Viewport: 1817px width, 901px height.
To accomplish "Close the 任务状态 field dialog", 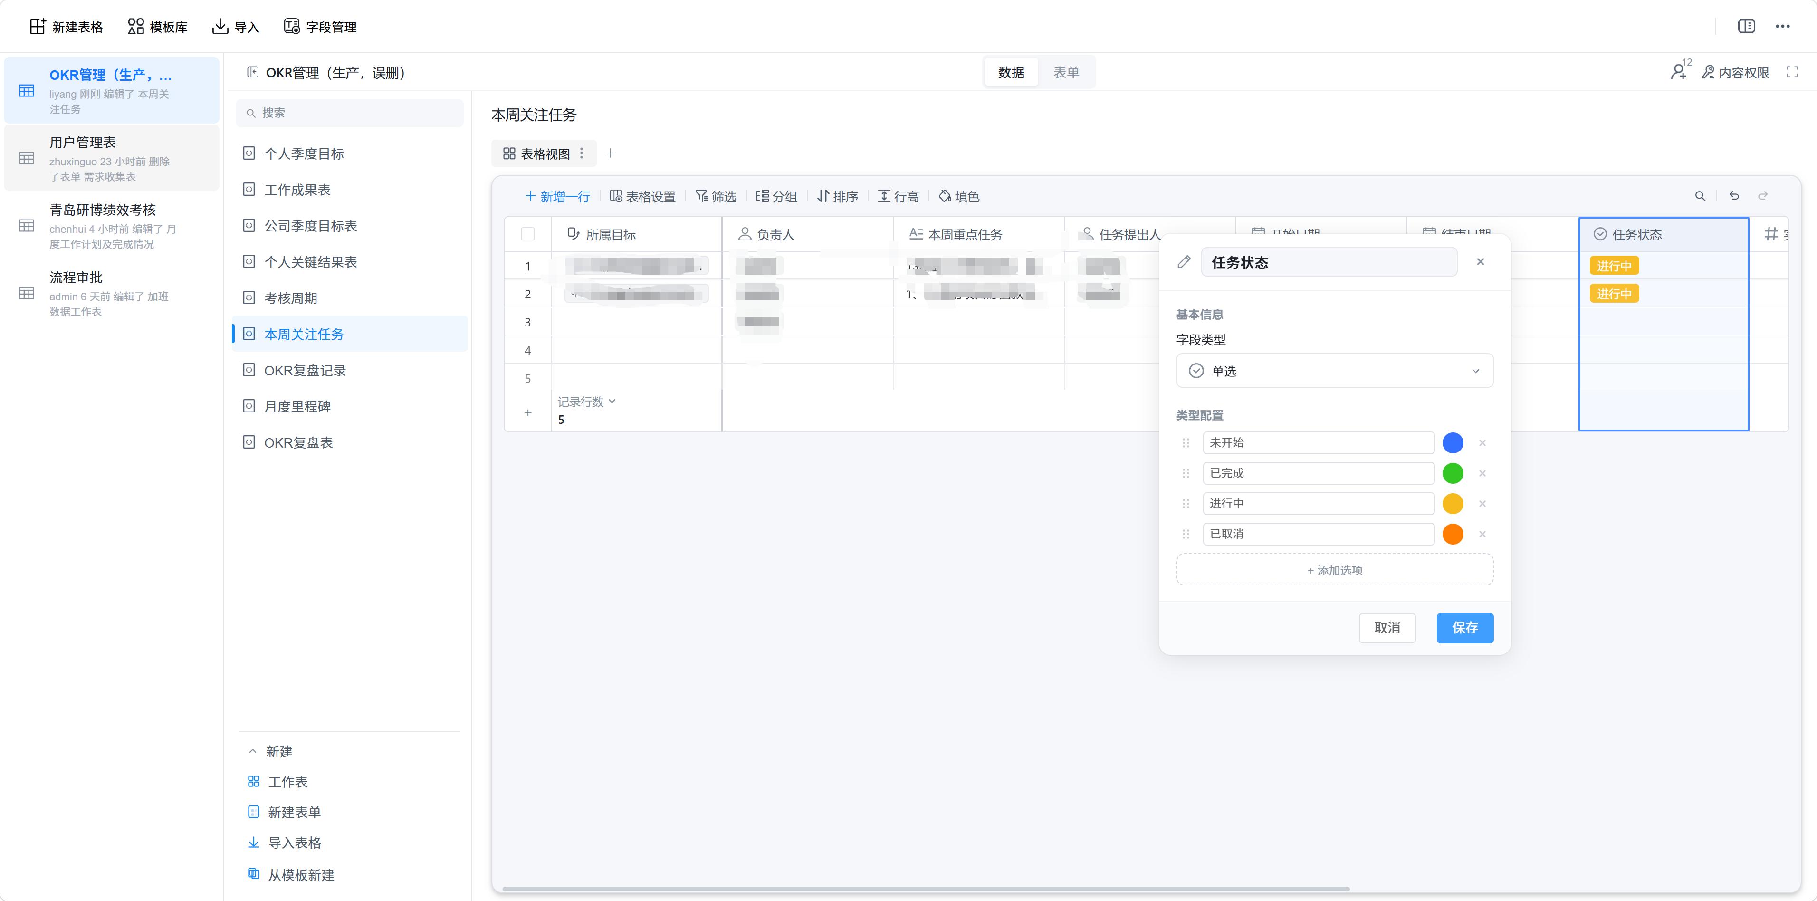I will coord(1481,262).
